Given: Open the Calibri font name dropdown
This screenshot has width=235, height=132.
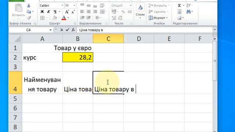Looking at the screenshot, I should [x=62, y=5].
